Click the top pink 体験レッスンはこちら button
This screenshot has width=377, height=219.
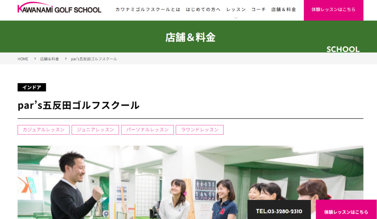pos(333,10)
